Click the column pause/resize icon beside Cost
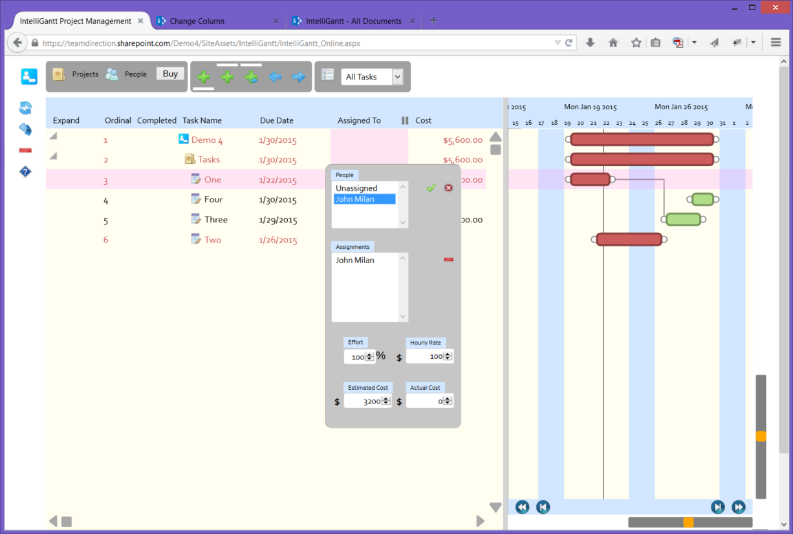The image size is (793, 534). click(x=405, y=120)
